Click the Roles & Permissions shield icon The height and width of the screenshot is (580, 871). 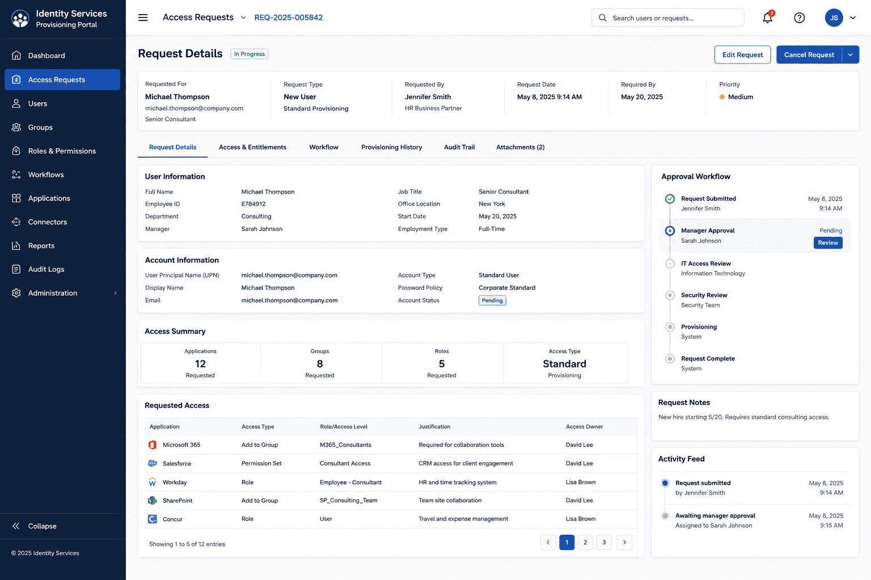point(16,151)
